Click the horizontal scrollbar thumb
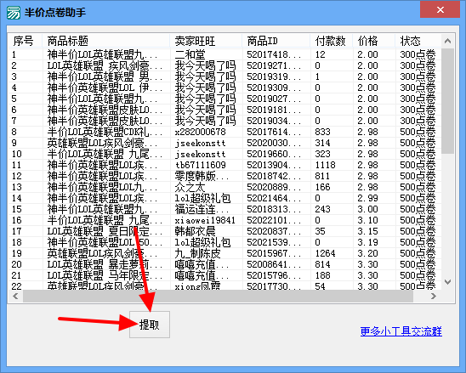 pyautogui.click(x=219, y=296)
